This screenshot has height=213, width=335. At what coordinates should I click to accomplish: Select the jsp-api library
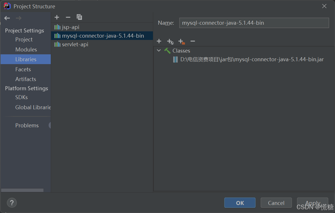(102, 27)
